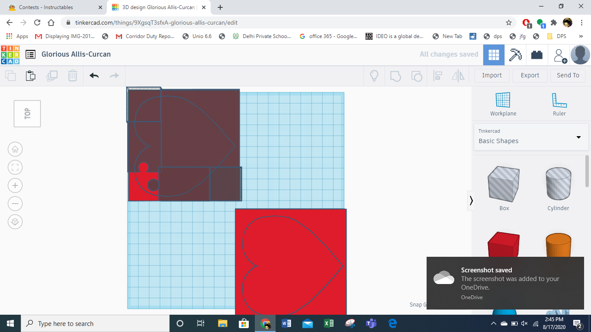Click the Mirror tool icon

click(x=458, y=76)
